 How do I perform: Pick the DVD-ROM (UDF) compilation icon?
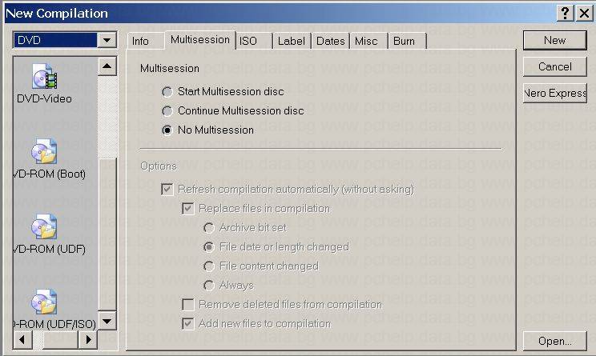44,228
